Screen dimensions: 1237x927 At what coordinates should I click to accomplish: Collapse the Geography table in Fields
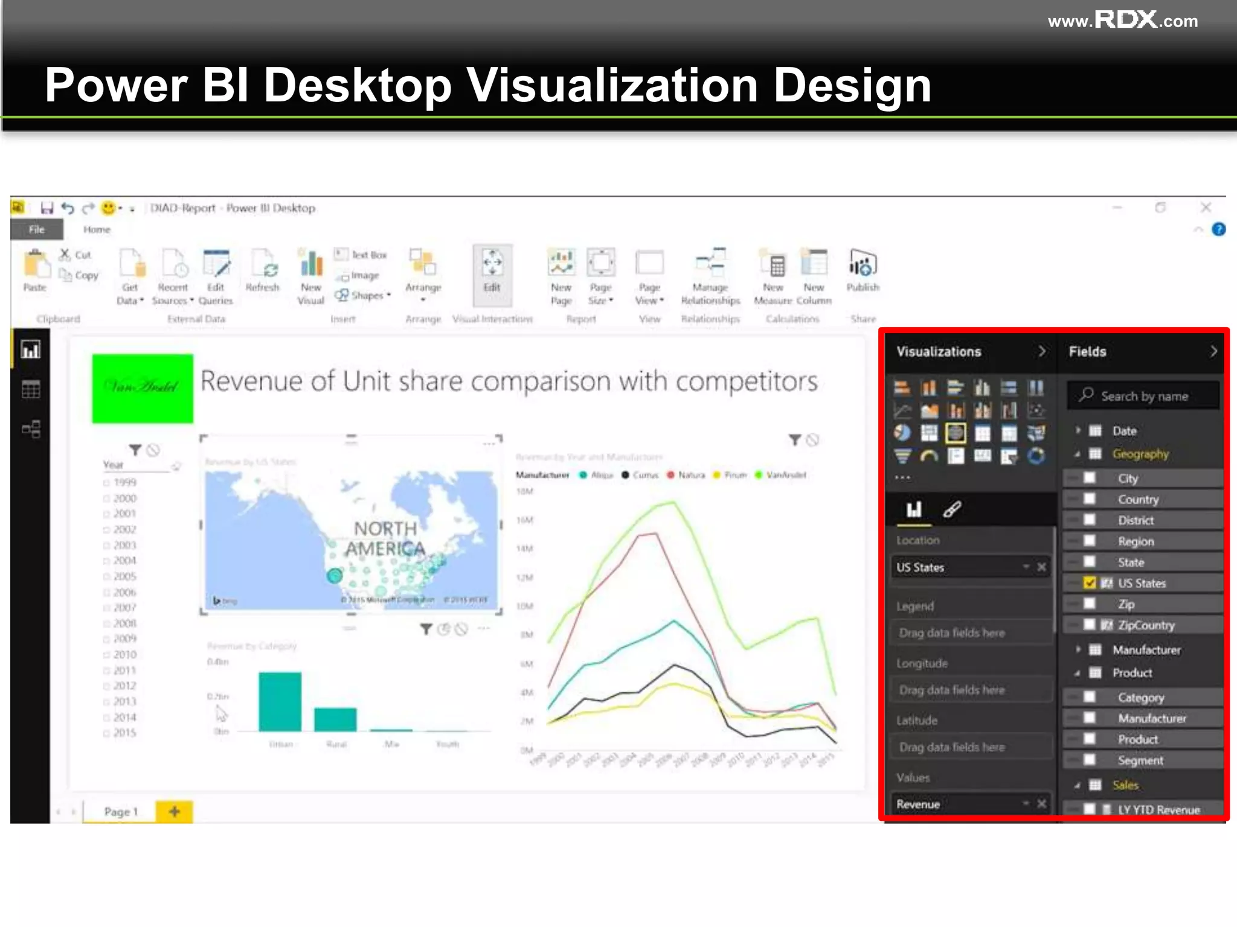click(1078, 454)
